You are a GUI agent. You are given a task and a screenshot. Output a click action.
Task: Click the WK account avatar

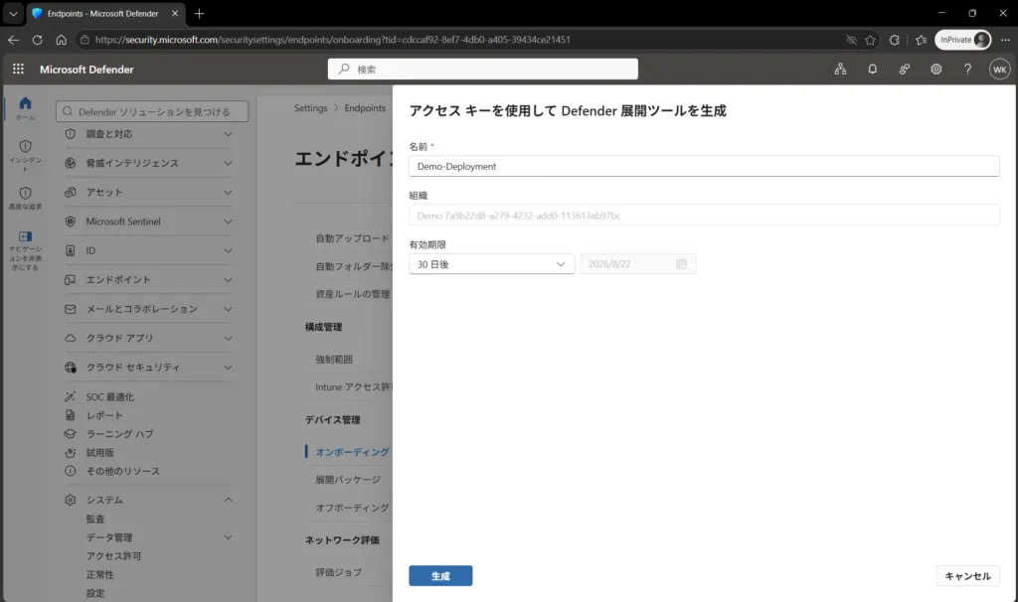(x=1000, y=69)
